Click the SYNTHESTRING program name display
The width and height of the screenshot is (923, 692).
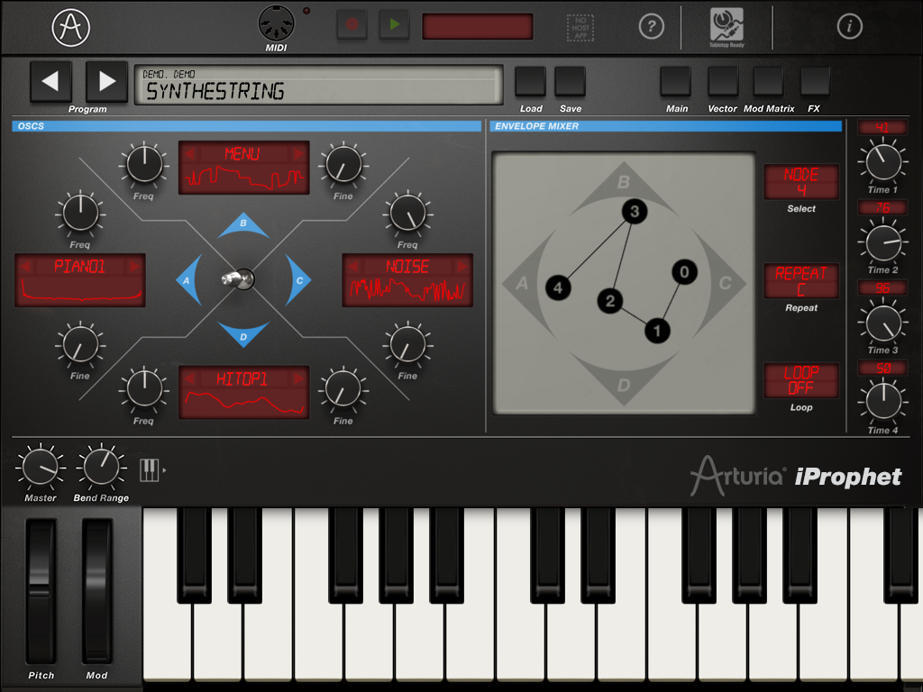318,86
